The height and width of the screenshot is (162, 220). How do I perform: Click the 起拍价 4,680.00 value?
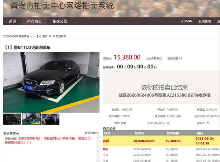click(x=126, y=110)
